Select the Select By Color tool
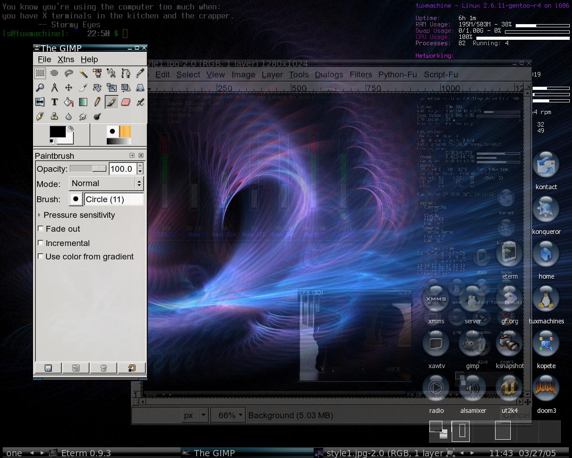The image size is (572, 458). (97, 73)
